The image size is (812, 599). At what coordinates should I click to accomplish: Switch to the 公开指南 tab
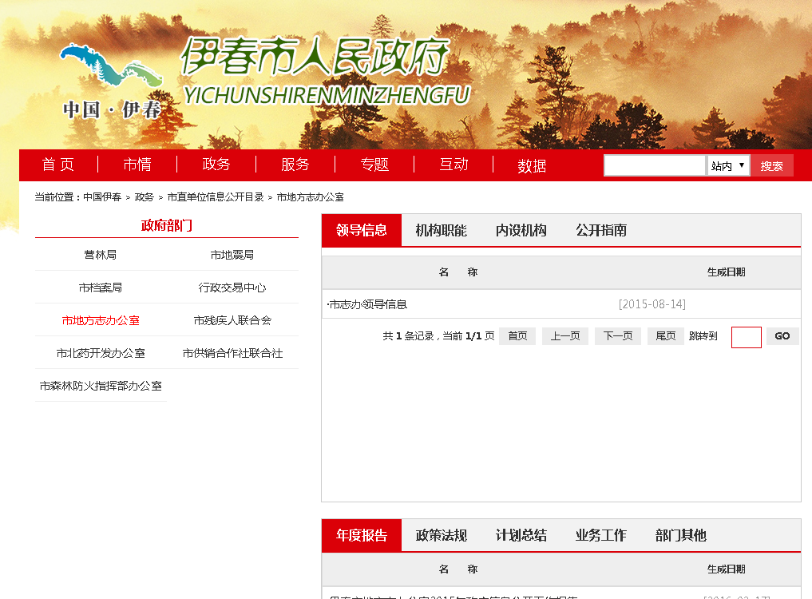pos(601,230)
